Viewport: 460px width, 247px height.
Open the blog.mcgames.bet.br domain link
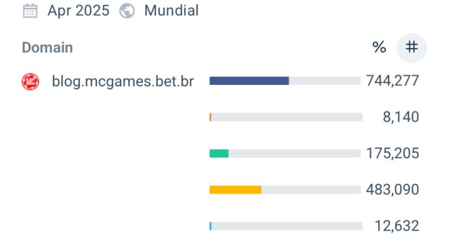coord(123,81)
